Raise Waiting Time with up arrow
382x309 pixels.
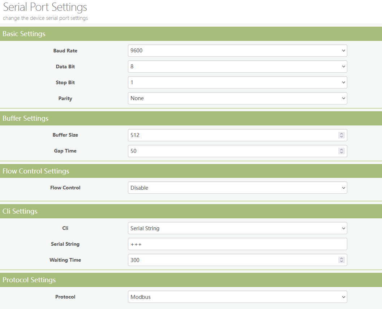click(342, 258)
